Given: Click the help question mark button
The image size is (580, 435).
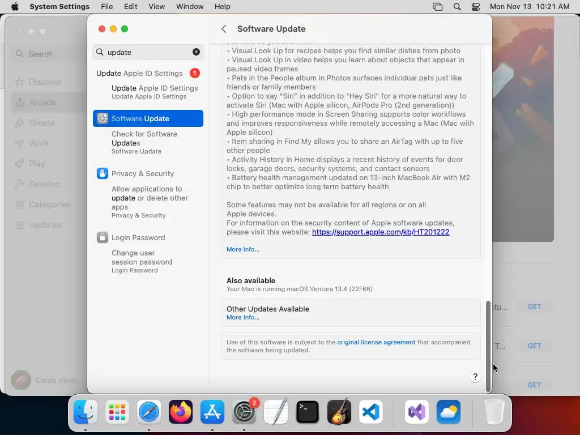Looking at the screenshot, I should click(475, 377).
